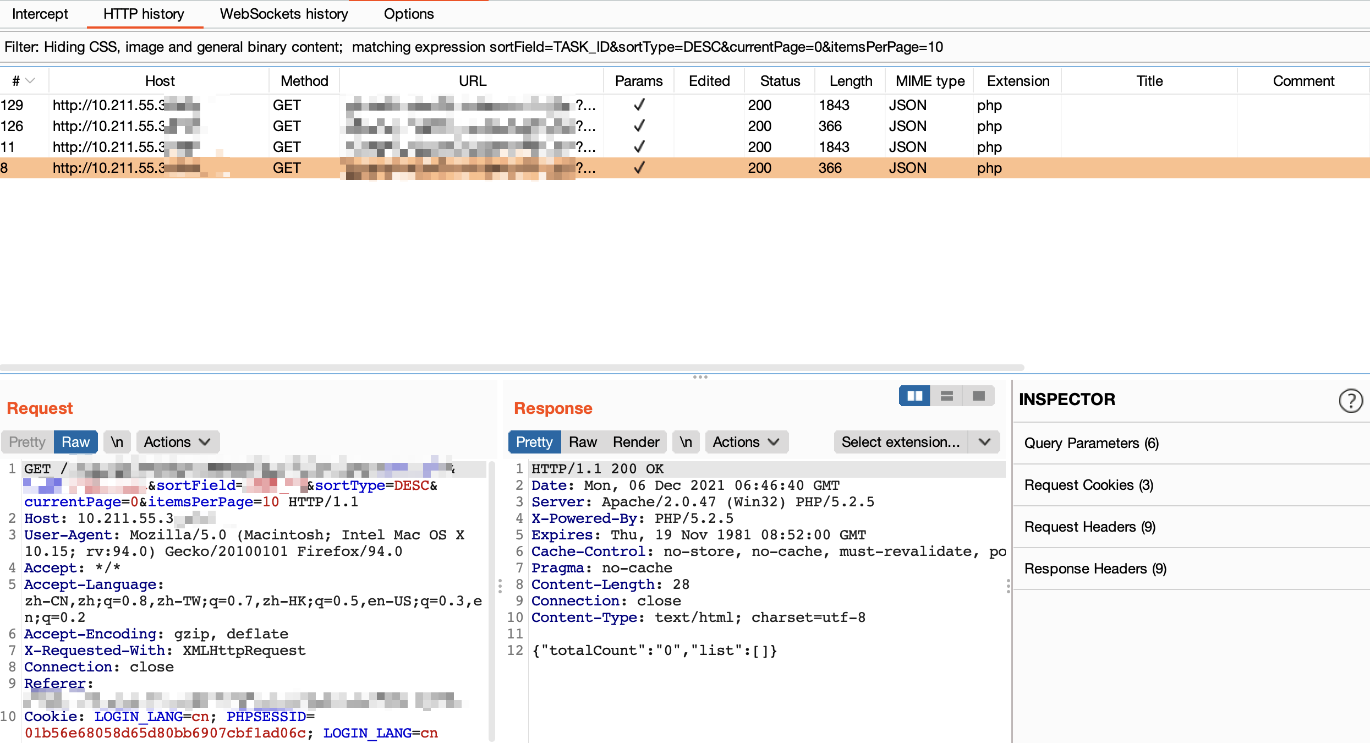Viewport: 1370px width, 743px height.
Task: Switch Request view to Pretty
Action: tap(27, 442)
